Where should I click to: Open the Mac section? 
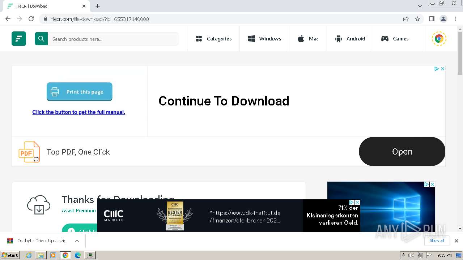pyautogui.click(x=308, y=39)
